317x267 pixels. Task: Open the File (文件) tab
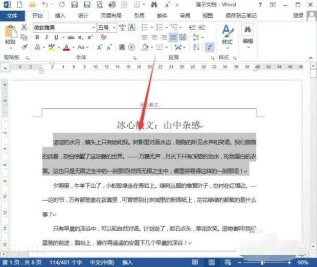point(12,16)
